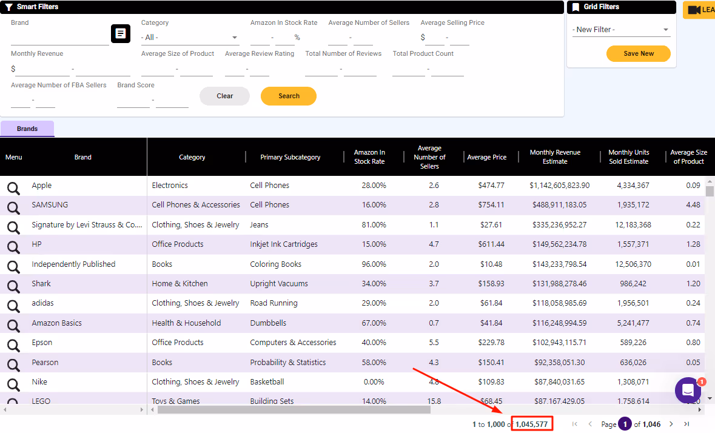This screenshot has width=715, height=433.
Task: Click the magnifier icon for Pearson
Action: pyautogui.click(x=13, y=364)
